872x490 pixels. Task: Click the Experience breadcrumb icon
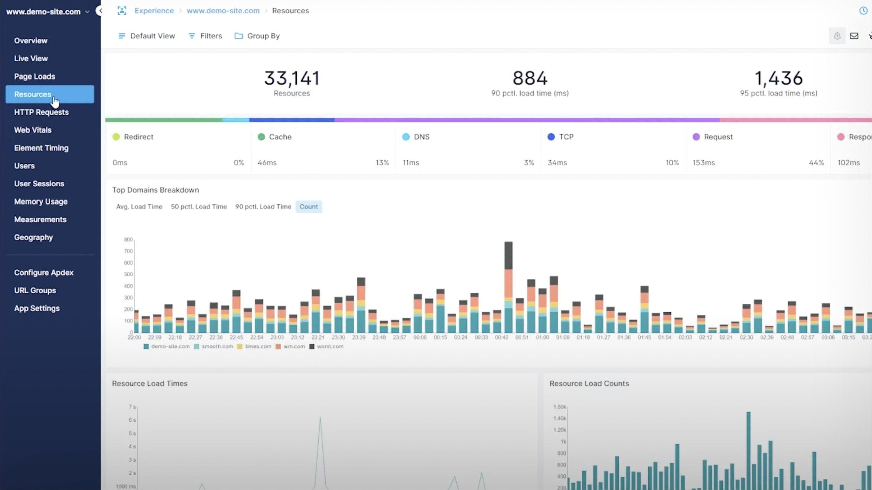click(122, 11)
